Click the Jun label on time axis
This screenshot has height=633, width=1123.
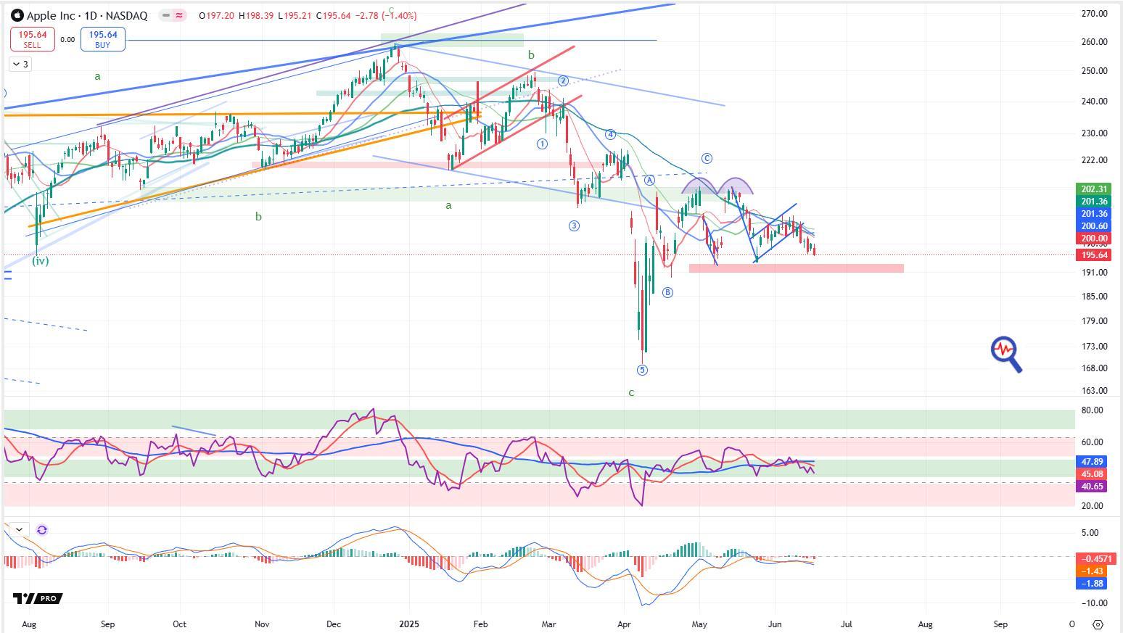pyautogui.click(x=774, y=624)
